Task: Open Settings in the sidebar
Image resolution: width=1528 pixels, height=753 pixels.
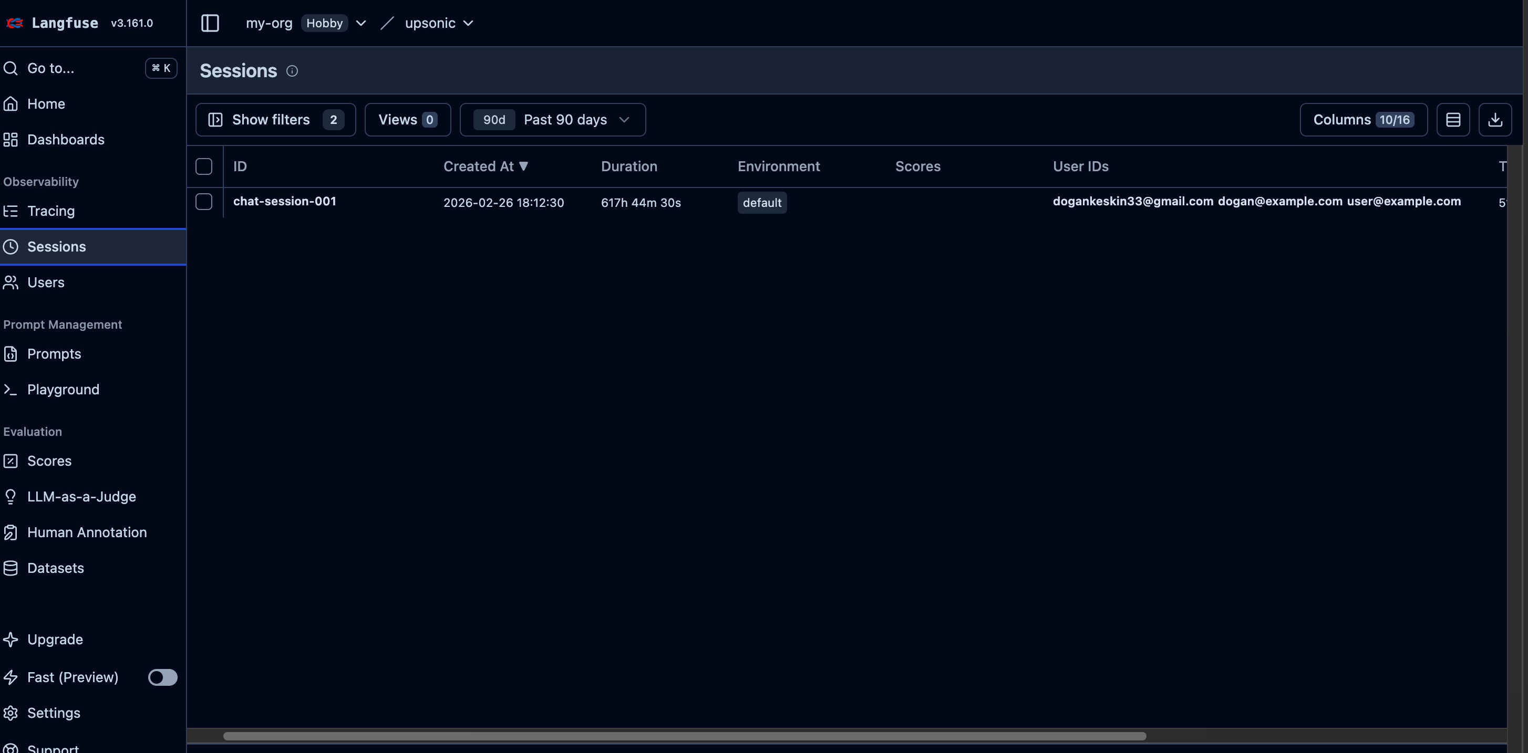Action: click(54, 713)
